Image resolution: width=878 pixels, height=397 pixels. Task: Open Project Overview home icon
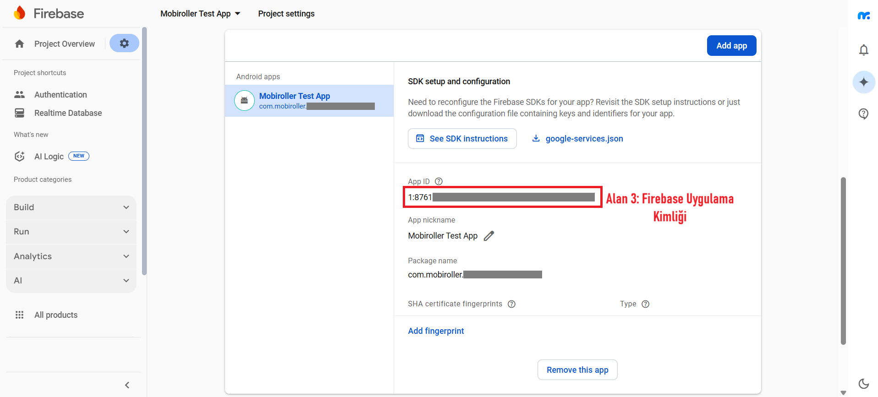tap(19, 44)
